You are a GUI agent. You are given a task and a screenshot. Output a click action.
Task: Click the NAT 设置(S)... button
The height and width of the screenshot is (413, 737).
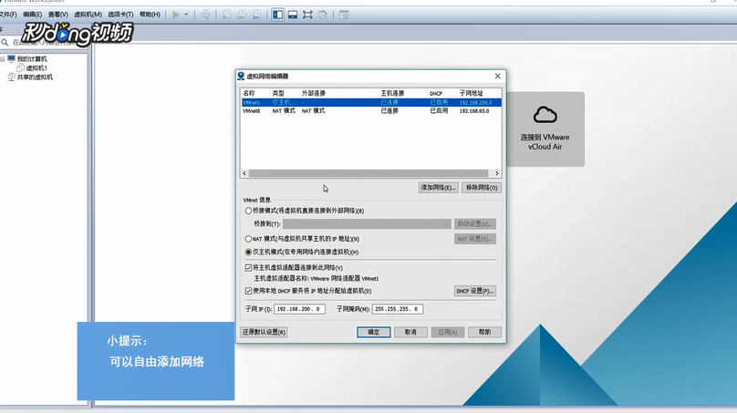click(x=474, y=239)
